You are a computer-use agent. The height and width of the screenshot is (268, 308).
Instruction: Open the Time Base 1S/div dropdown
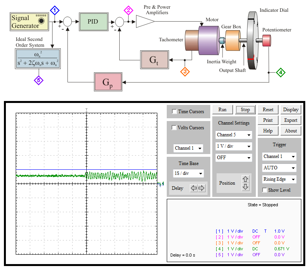pyautogui.click(x=188, y=173)
